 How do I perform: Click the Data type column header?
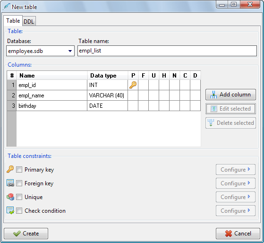[x=107, y=75]
